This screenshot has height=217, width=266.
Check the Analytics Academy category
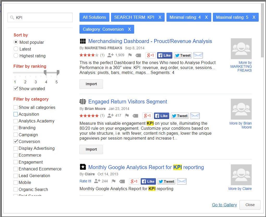click(x=16, y=121)
